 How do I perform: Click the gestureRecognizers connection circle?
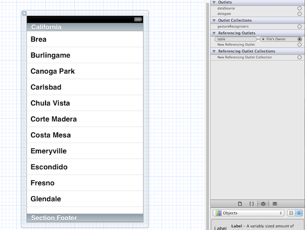299,26
